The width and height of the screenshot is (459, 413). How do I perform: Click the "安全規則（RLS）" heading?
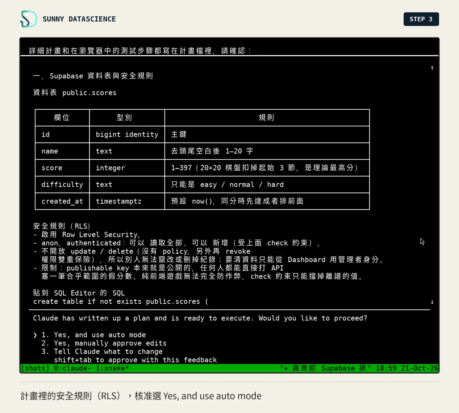pos(62,226)
